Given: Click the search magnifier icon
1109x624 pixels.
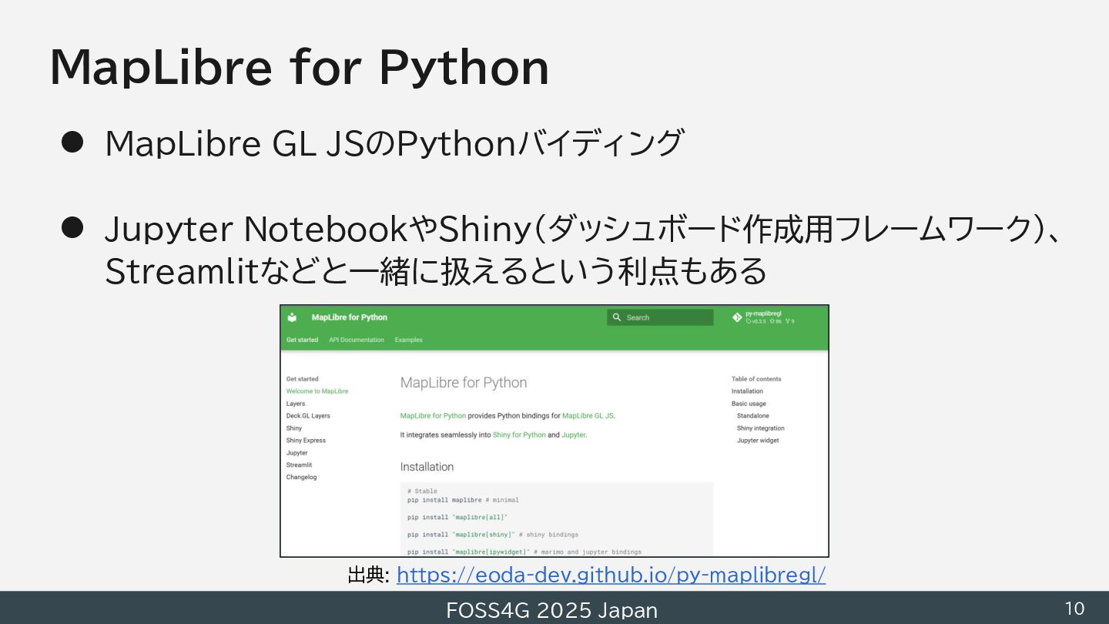Looking at the screenshot, I should (x=617, y=317).
